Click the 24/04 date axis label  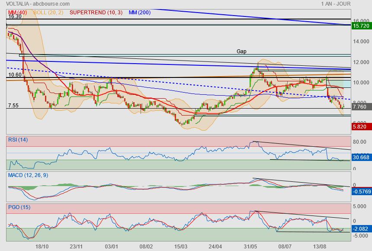click(215, 247)
